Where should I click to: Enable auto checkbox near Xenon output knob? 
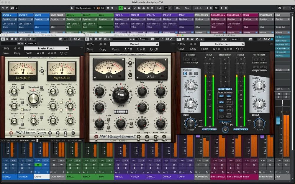(249, 124)
